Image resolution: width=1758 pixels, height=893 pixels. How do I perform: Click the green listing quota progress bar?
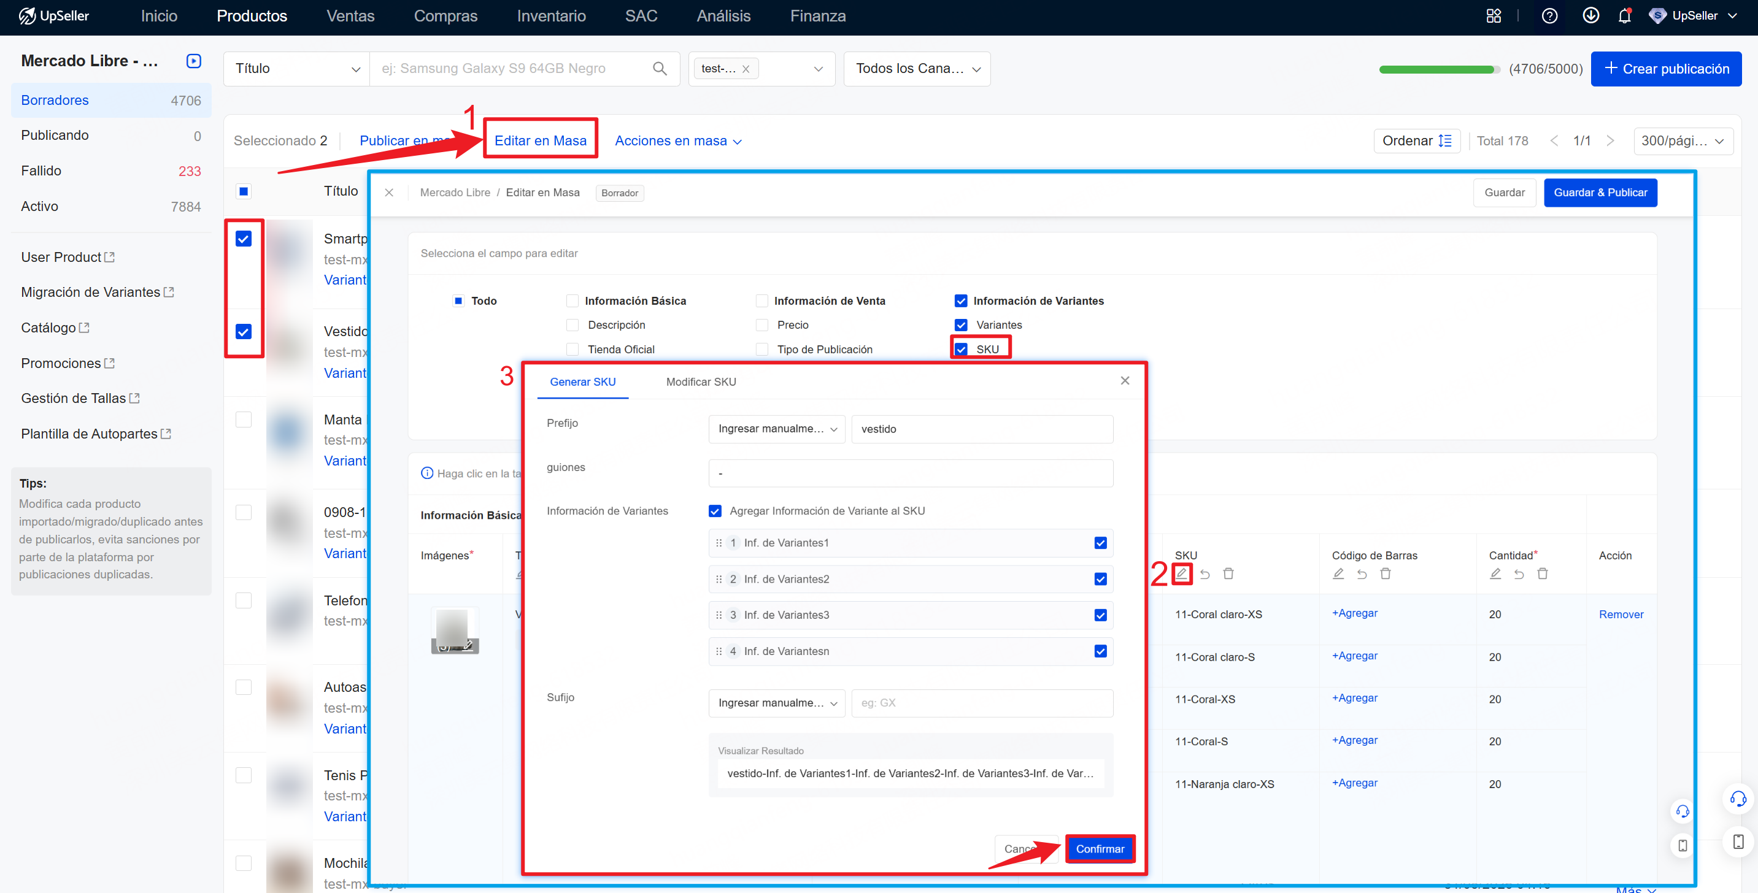(x=1440, y=69)
